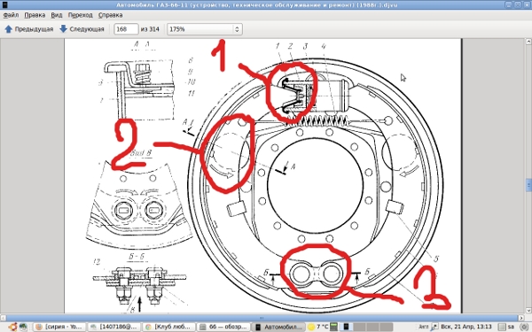Image resolution: width=532 pixels, height=332 pixels.
Task: Switch to the 66 — обозр... taskbar window
Action: (223, 327)
